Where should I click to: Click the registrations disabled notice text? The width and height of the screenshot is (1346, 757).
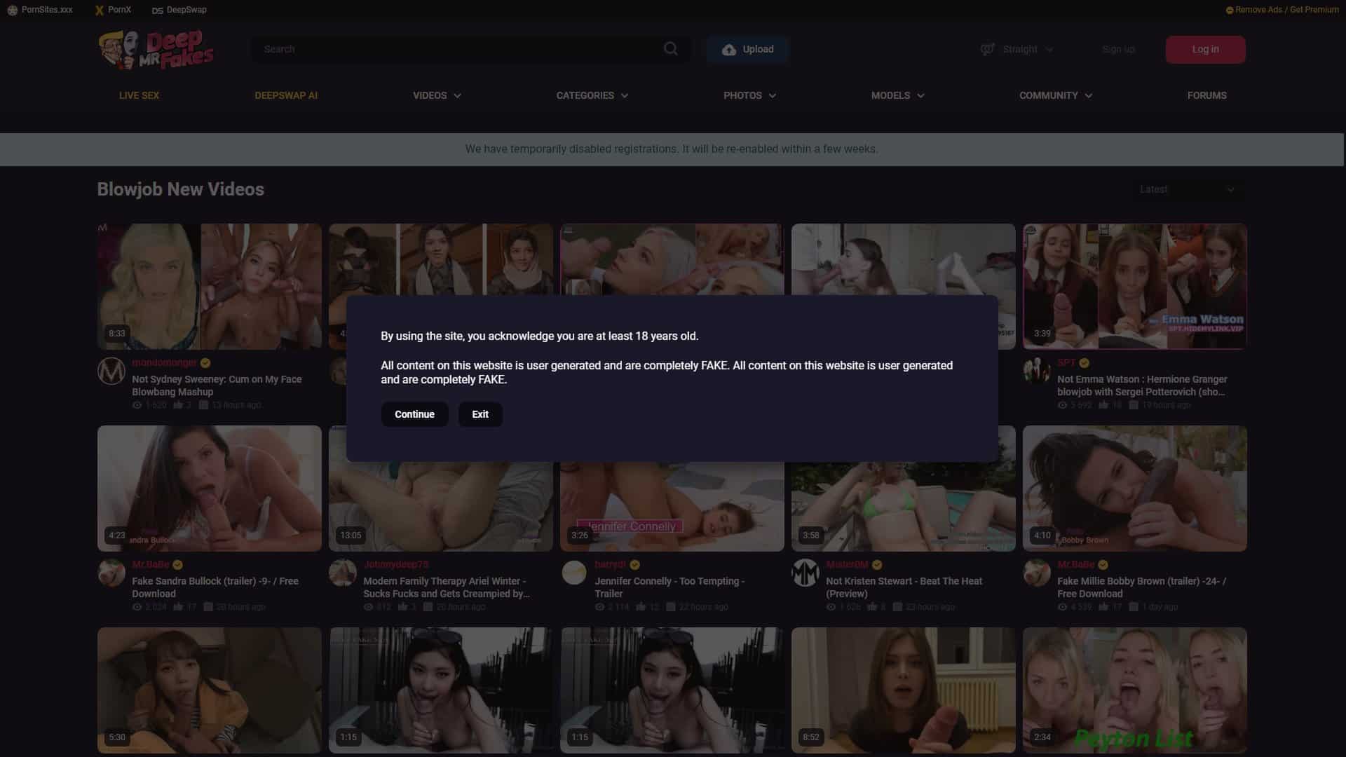pyautogui.click(x=672, y=149)
